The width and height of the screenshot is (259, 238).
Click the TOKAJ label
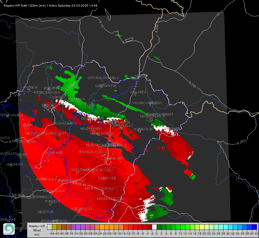(90, 105)
